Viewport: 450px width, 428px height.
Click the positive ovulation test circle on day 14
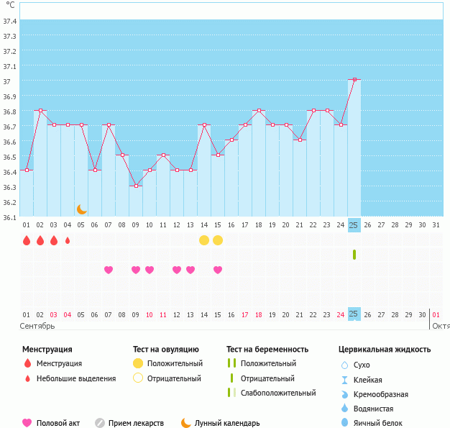[204, 240]
